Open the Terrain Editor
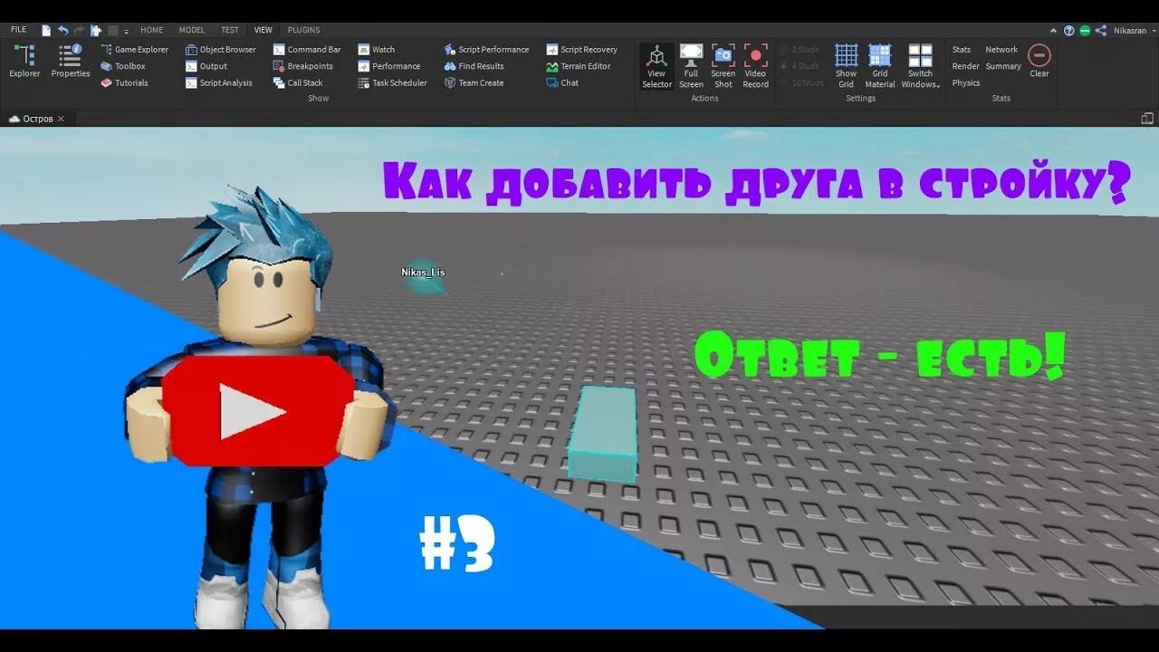Viewport: 1159px width, 652px height. click(x=579, y=66)
